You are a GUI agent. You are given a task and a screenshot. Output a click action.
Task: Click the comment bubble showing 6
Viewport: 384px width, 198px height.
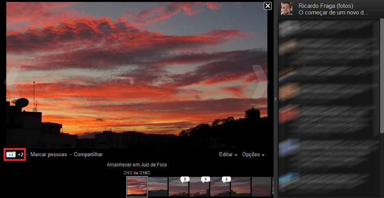(x=206, y=179)
